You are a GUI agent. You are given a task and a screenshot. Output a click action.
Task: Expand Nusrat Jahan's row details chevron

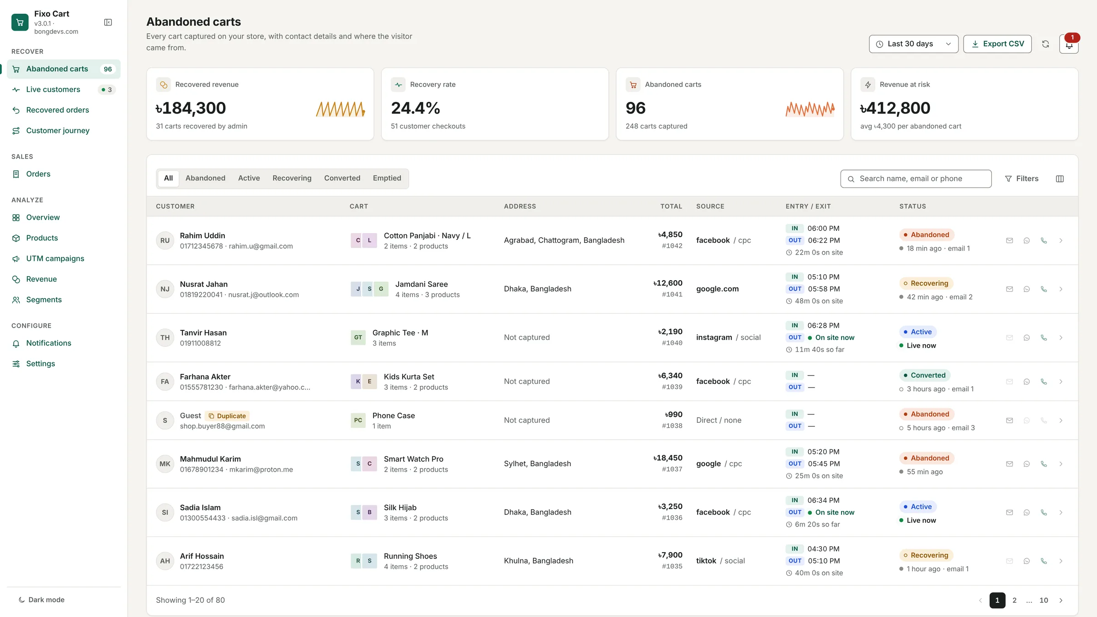1061,289
